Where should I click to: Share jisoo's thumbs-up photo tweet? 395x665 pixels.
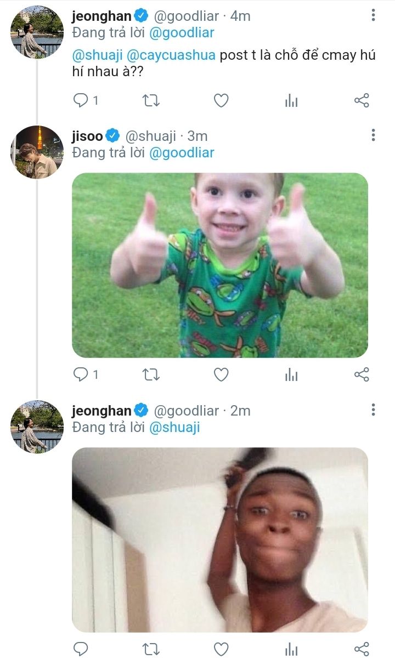click(362, 374)
